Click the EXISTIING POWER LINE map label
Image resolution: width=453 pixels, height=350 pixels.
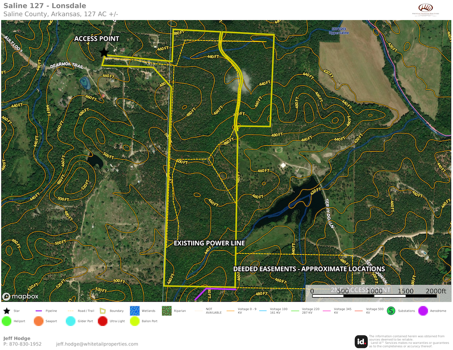tap(209, 243)
